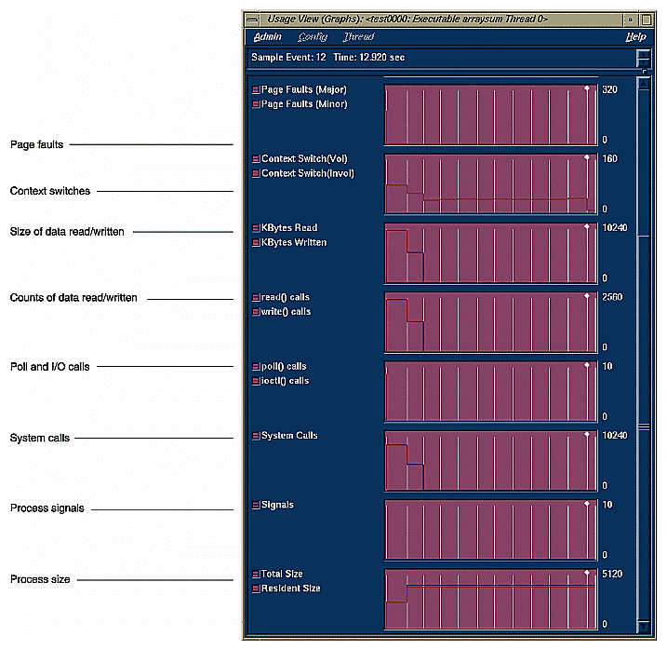Screen dimensions: 667x650
Task: Click the time marker diamond on Signals graph
Action: [587, 504]
